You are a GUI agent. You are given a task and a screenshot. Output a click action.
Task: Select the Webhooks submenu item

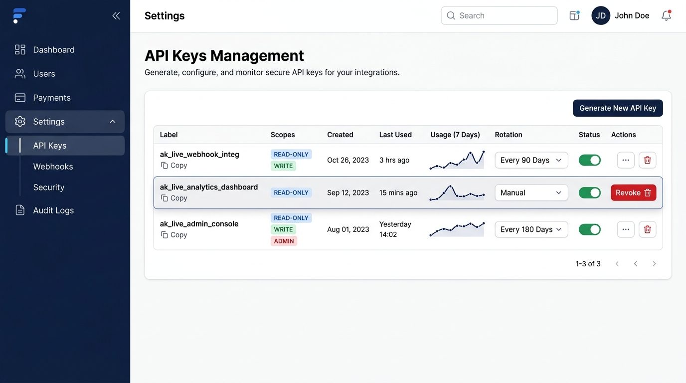point(53,167)
